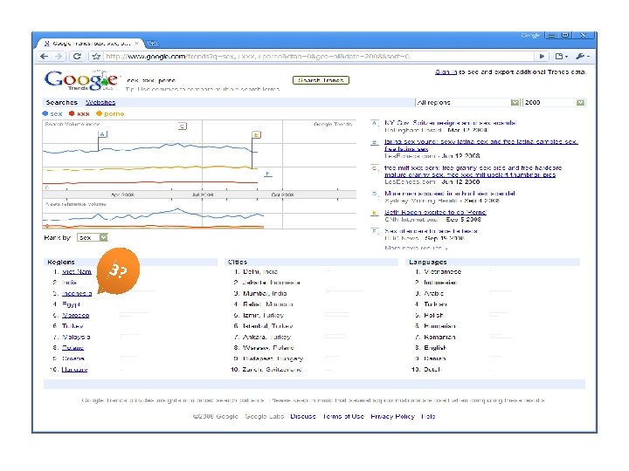Click the Discuss footer link
The width and height of the screenshot is (629, 471).
303,417
